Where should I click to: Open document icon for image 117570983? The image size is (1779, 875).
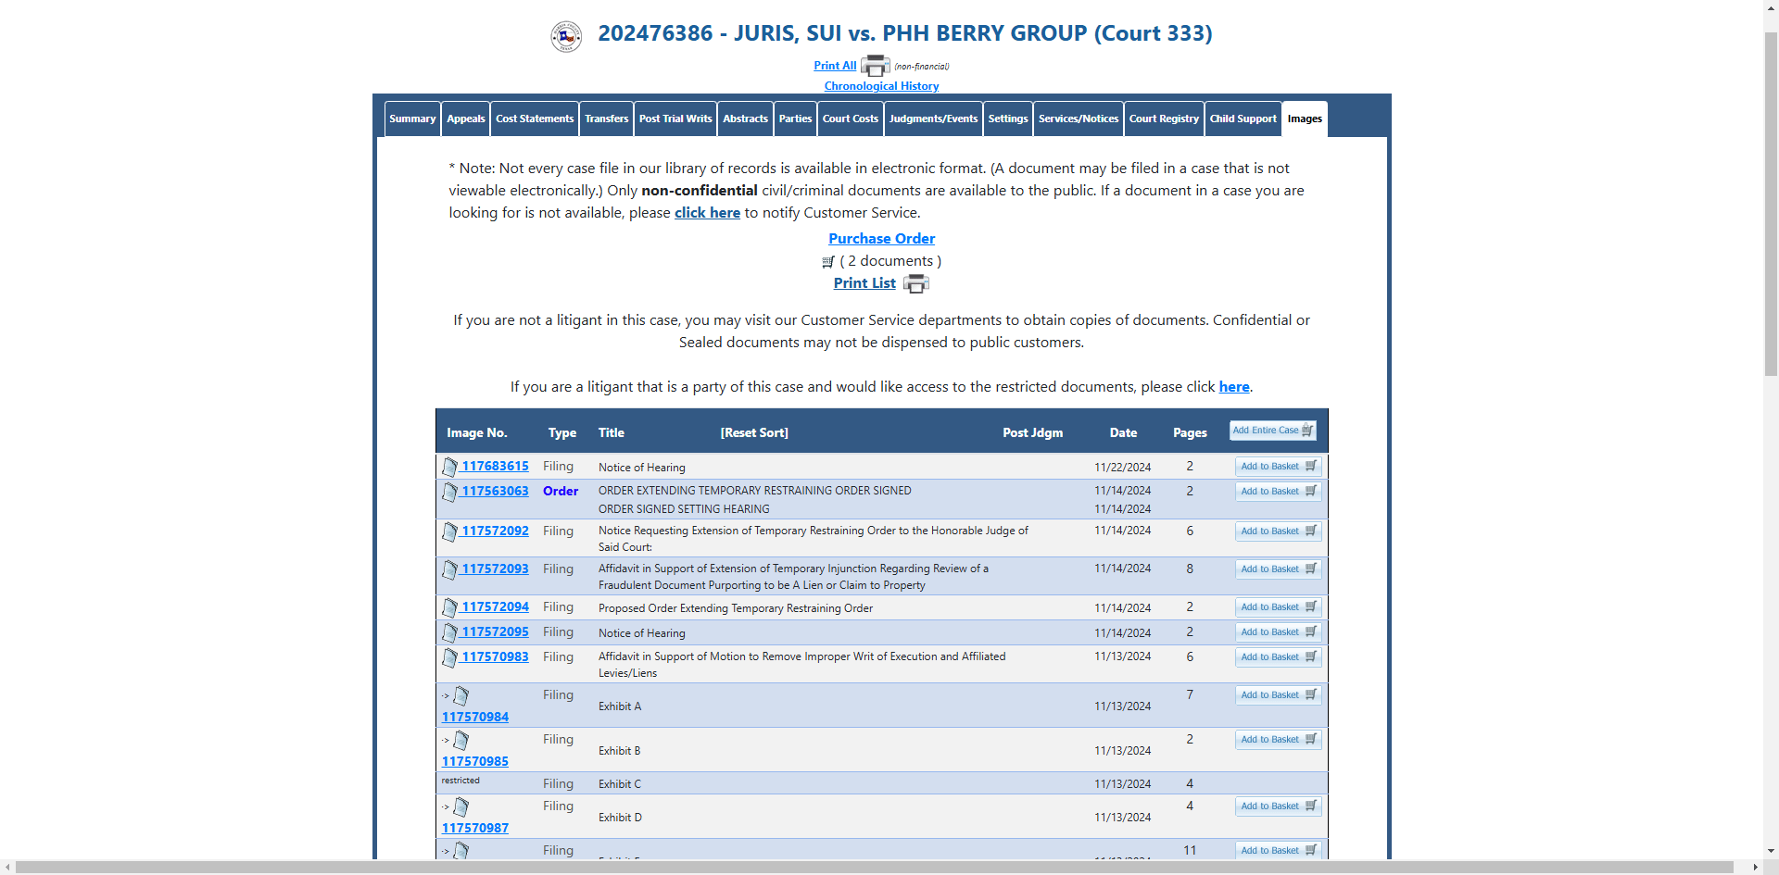(450, 657)
